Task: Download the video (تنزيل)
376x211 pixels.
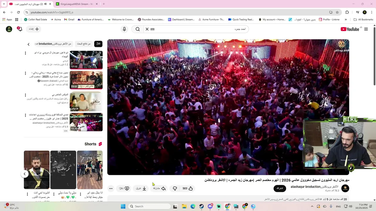Action: 141,188
